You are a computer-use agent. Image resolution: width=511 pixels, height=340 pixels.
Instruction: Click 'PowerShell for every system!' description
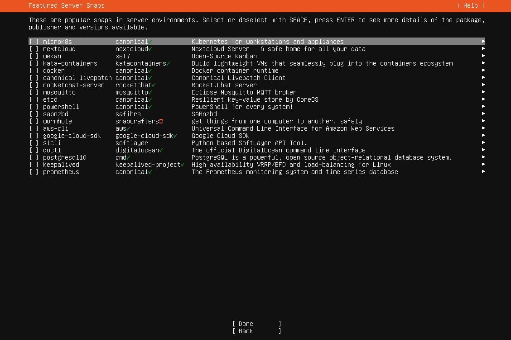242,107
